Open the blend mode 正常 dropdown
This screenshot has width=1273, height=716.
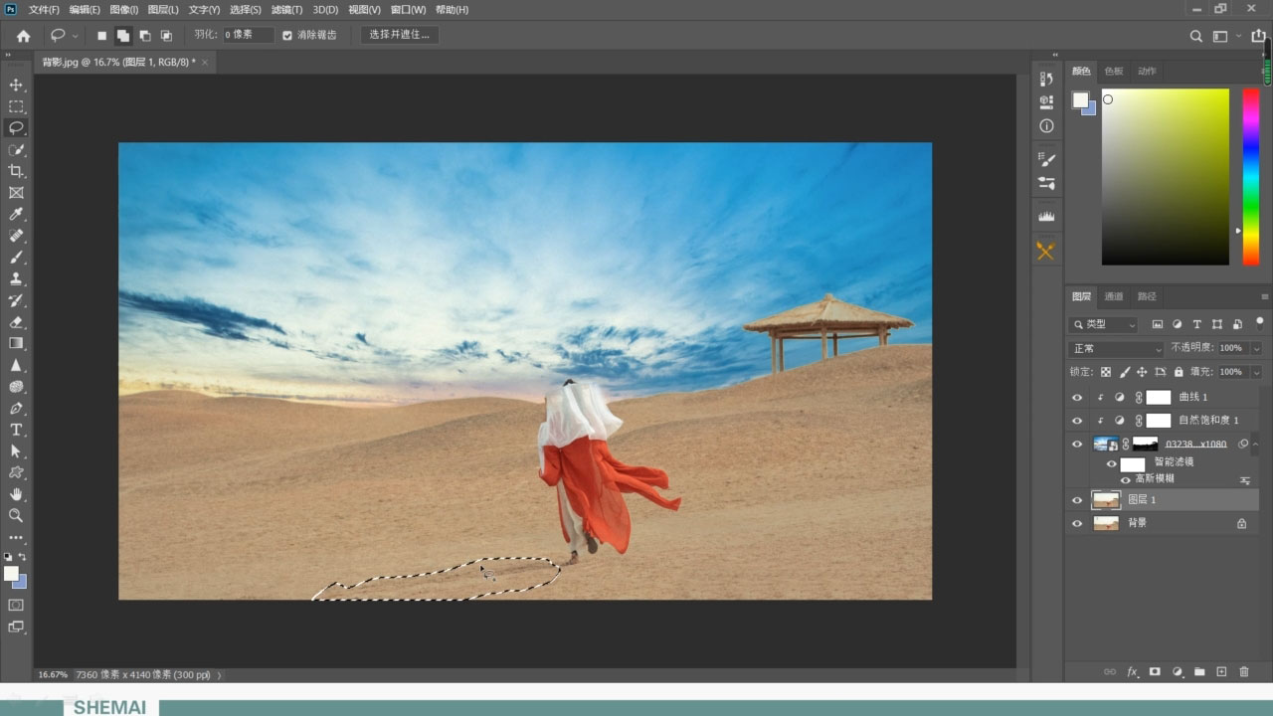point(1116,349)
